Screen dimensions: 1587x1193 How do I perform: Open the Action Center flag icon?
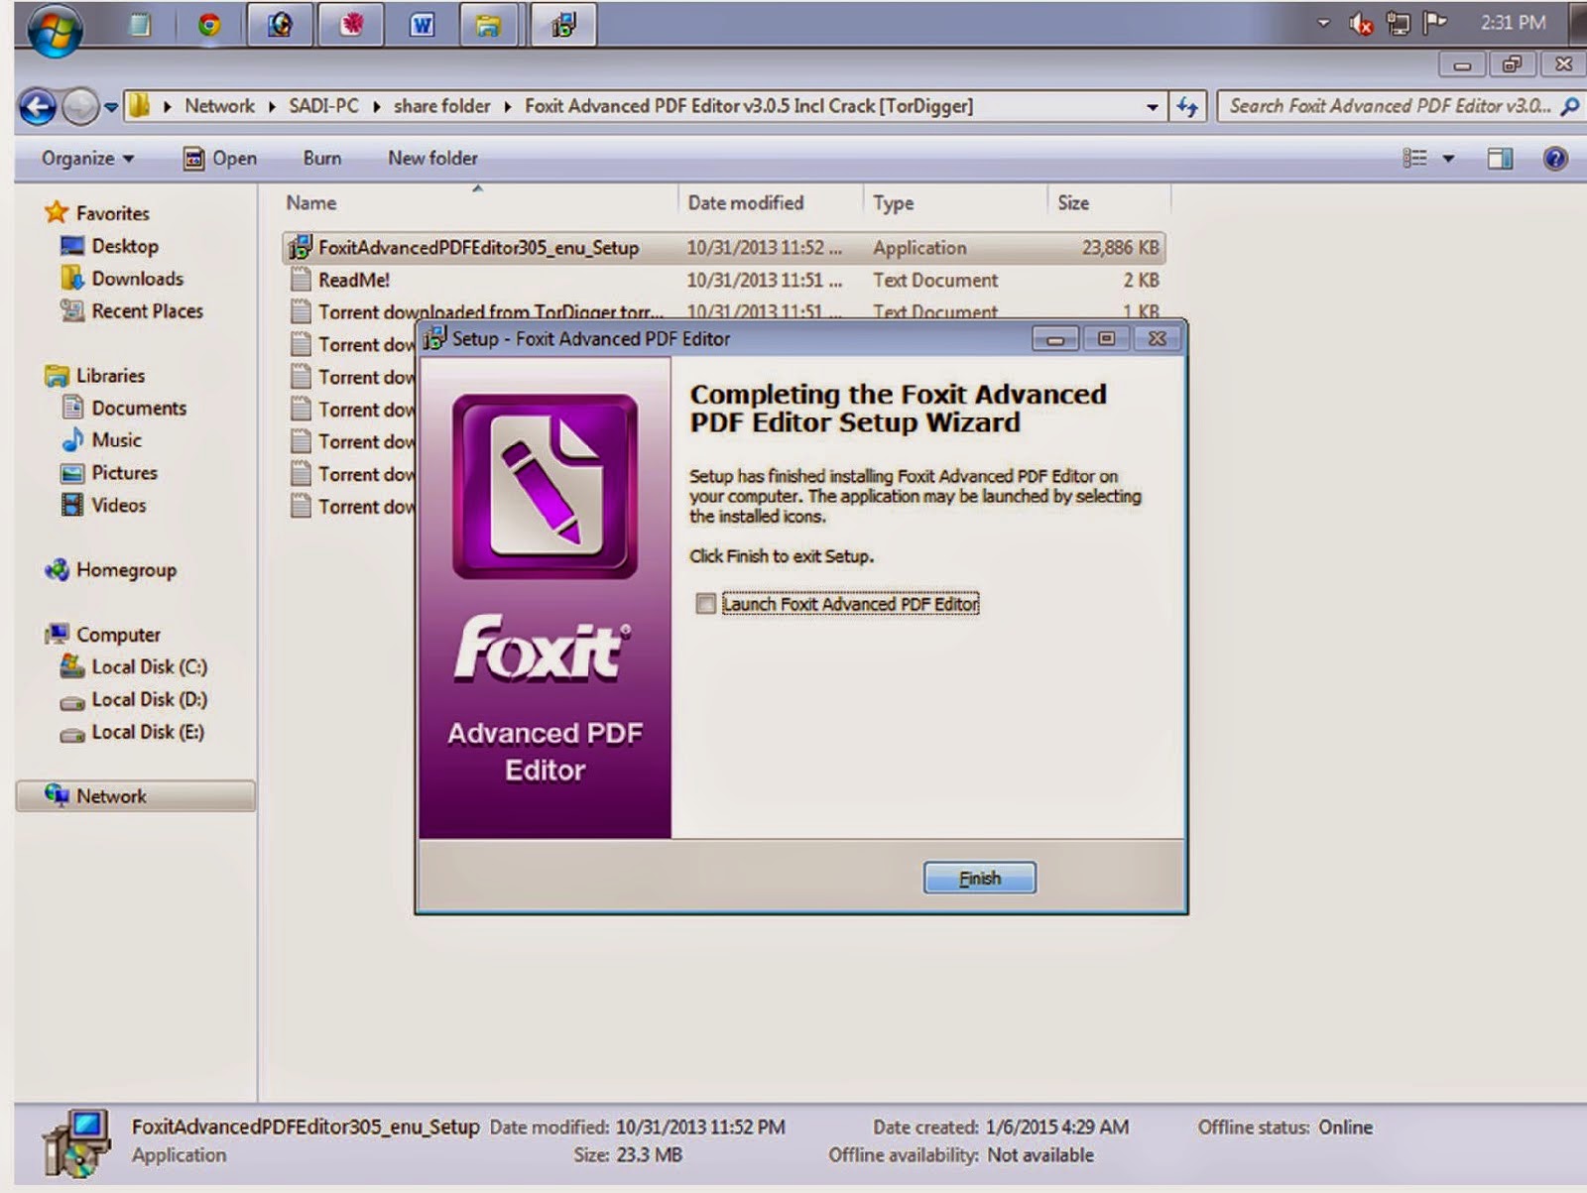click(1434, 23)
